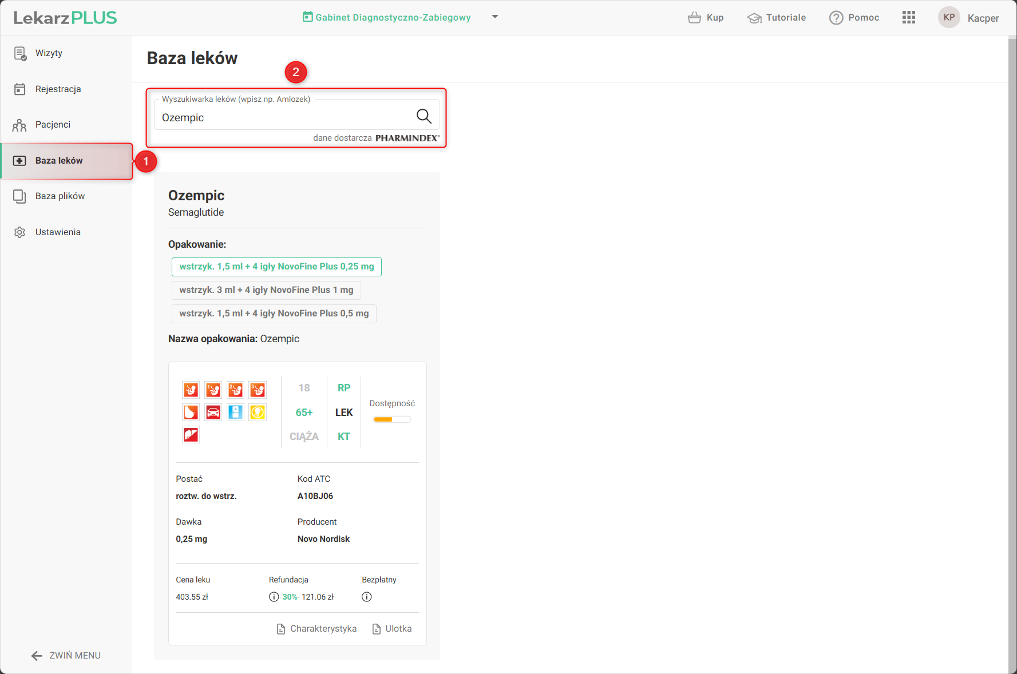Click the dose value 0,25 mg

pos(192,539)
